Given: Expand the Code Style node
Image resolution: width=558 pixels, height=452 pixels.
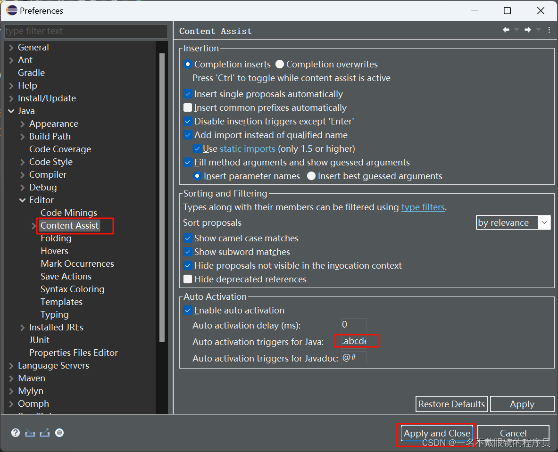Looking at the screenshot, I should coord(23,162).
